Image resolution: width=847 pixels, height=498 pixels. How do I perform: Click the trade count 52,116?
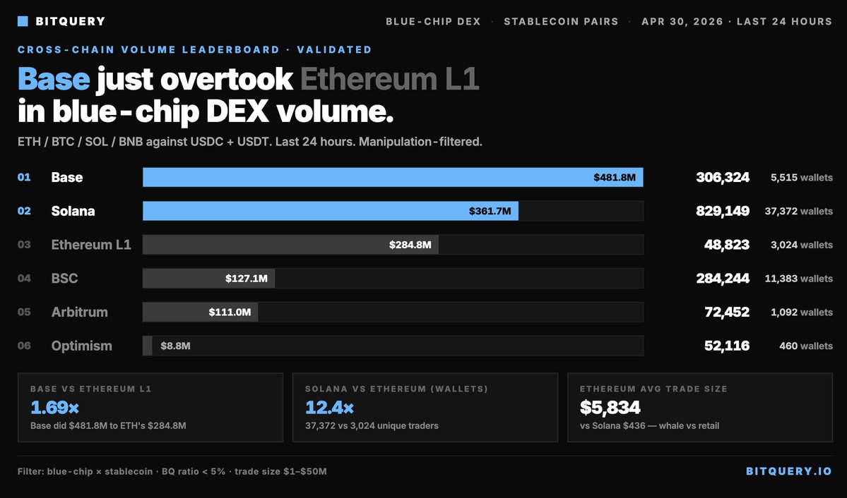pos(726,346)
